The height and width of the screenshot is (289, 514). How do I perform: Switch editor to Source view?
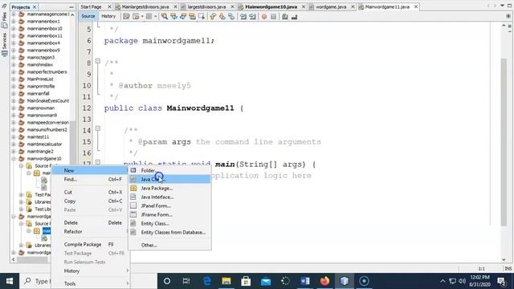[x=88, y=16]
